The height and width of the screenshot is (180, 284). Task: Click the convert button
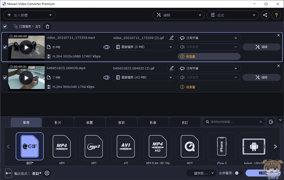pos(263,173)
